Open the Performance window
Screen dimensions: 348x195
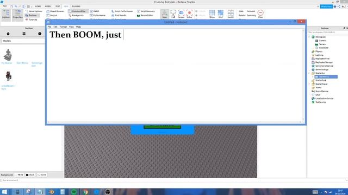(x=98, y=15)
